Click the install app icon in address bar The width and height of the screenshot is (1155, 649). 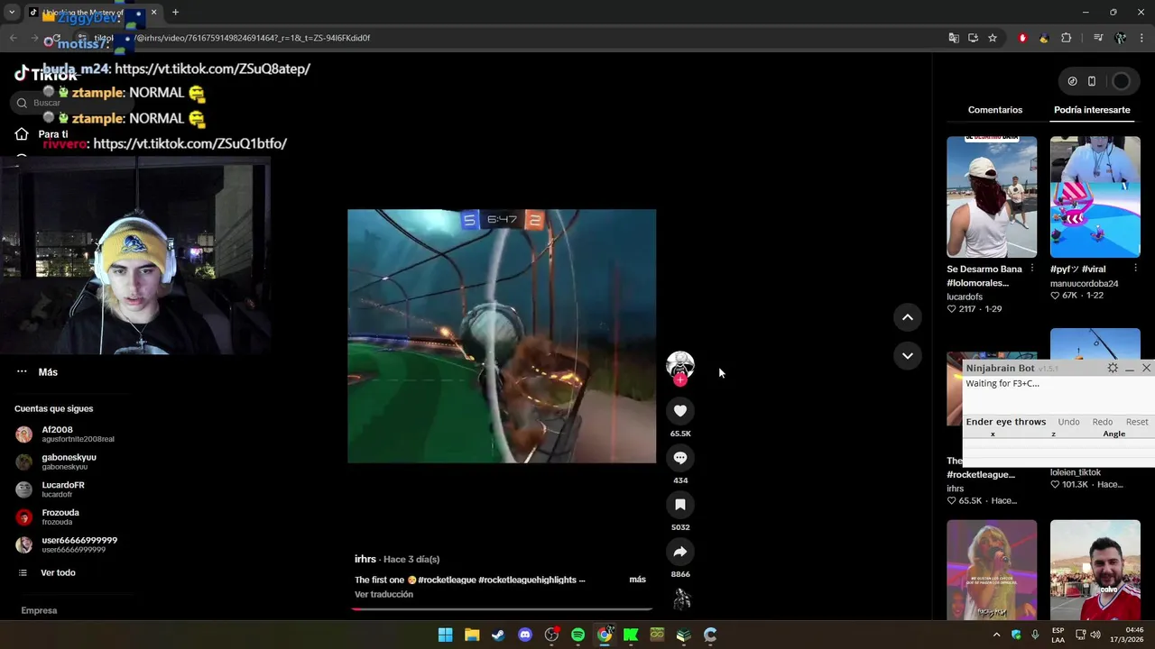pos(973,38)
